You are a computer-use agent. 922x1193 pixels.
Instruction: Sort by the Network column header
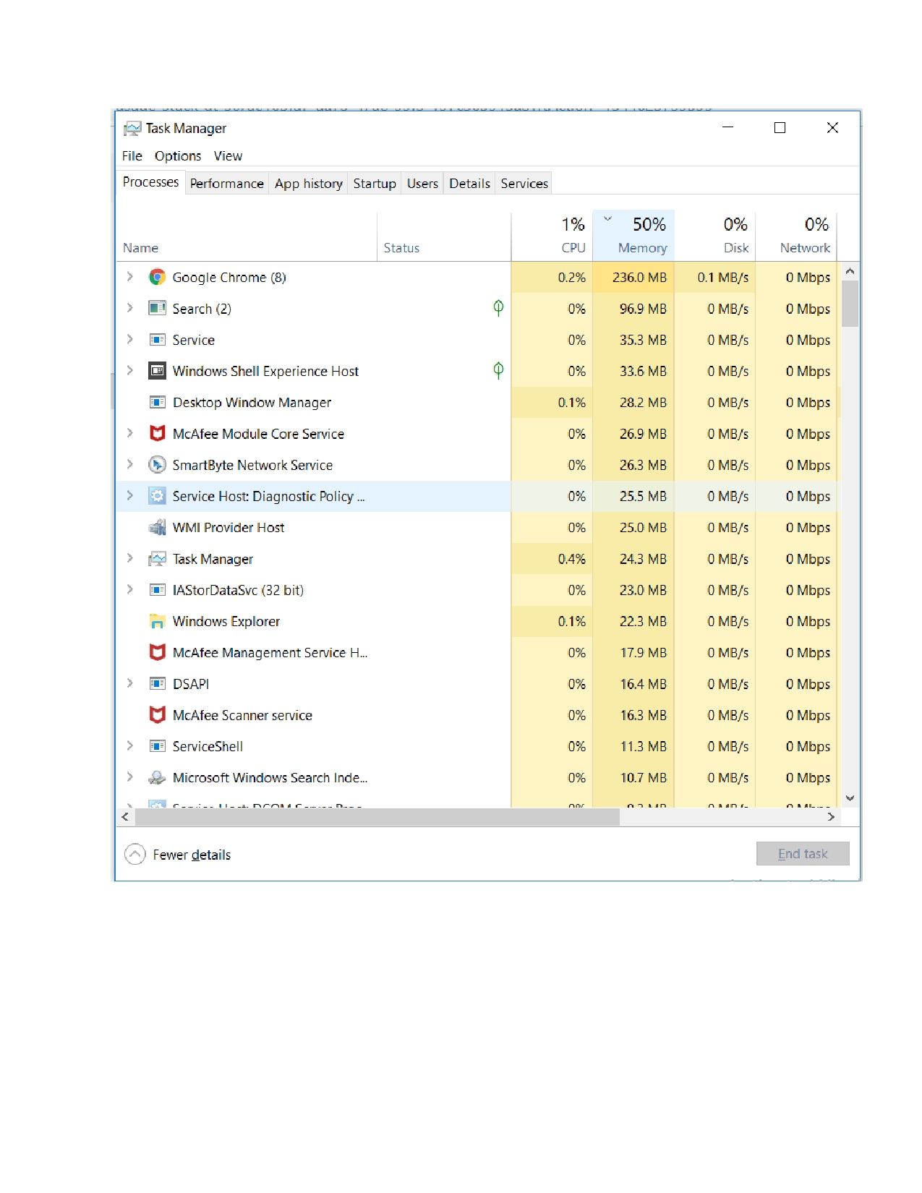point(796,236)
